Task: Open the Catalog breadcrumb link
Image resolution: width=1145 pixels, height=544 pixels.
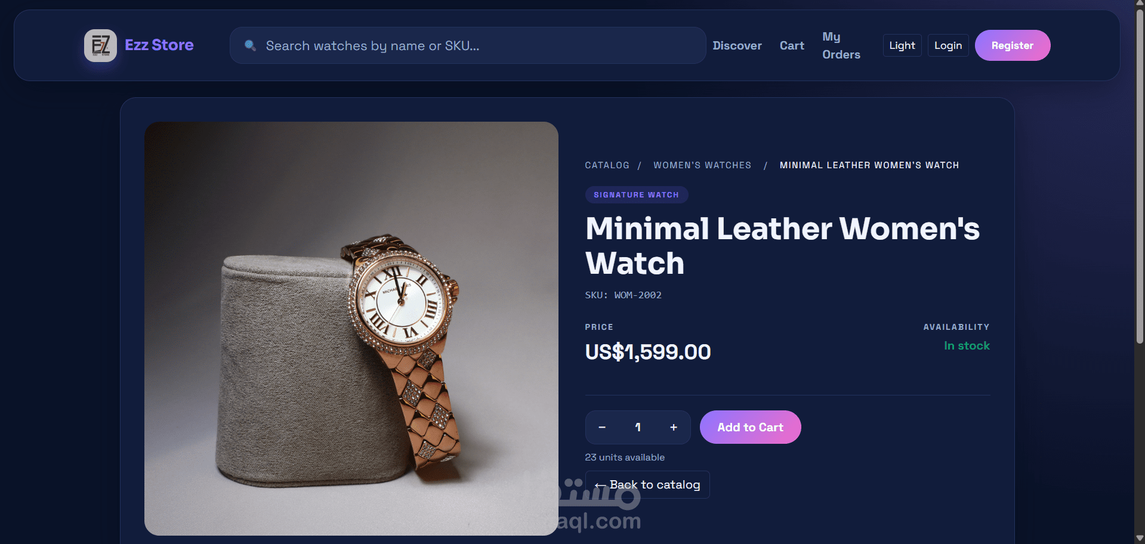Action: (607, 165)
